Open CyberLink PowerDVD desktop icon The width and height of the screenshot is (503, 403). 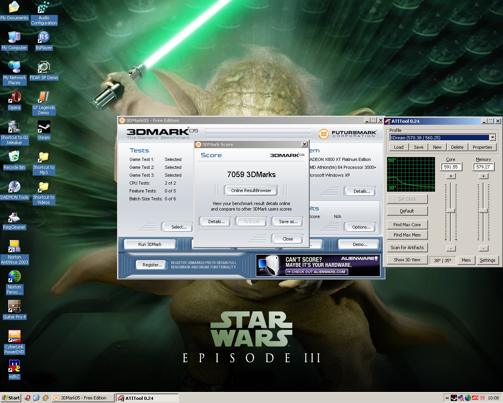click(14, 337)
